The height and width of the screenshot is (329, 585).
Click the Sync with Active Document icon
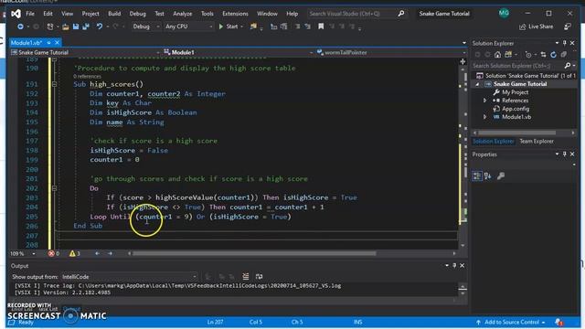tap(543, 55)
